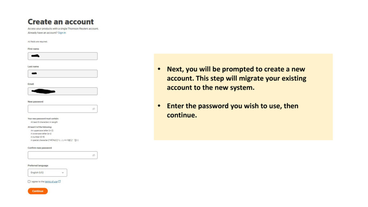Click the bullet about migrating your existing account
This screenshot has height=207, width=368.
point(236,78)
